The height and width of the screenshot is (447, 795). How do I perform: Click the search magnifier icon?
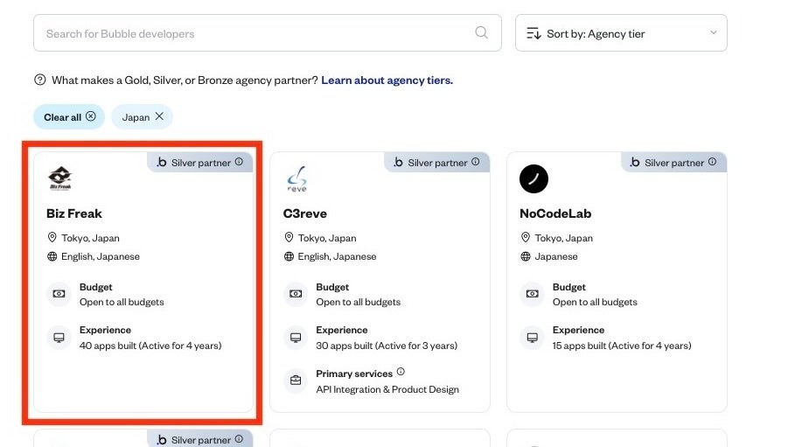(x=481, y=33)
